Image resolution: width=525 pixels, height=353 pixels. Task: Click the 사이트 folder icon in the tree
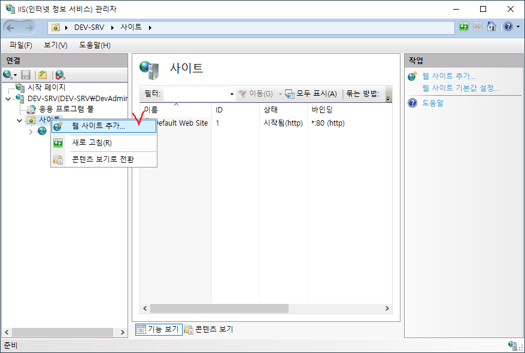click(31, 120)
